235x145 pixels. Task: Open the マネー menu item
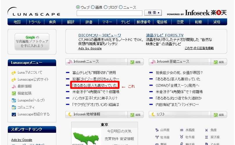pyautogui.click(x=107, y=22)
